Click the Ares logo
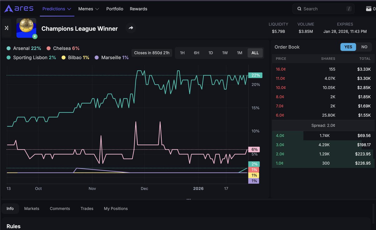376x230 pixels. (x=19, y=9)
